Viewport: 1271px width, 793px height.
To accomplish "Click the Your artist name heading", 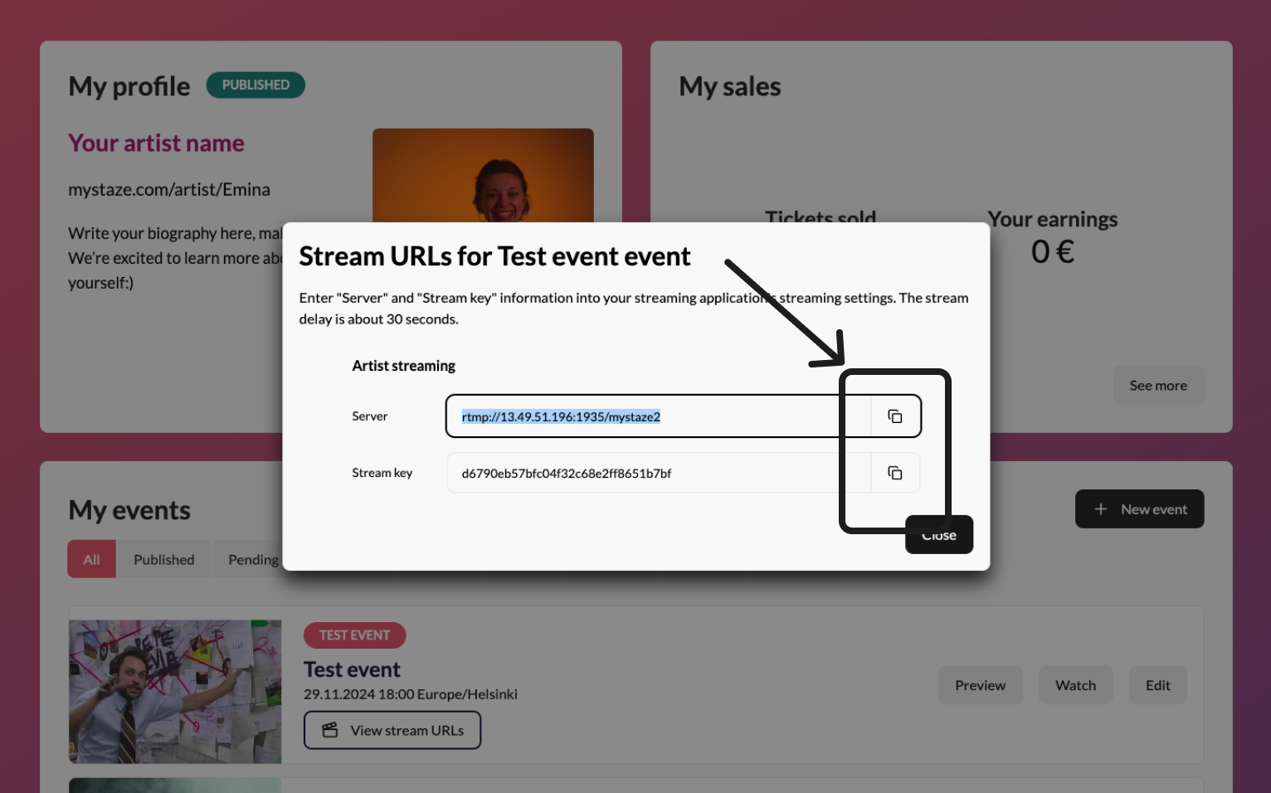I will point(156,144).
